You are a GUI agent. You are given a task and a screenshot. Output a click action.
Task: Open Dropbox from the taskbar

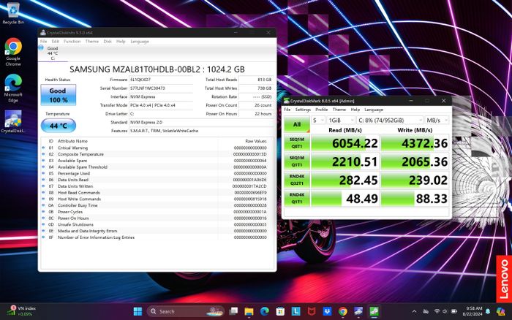327,311
